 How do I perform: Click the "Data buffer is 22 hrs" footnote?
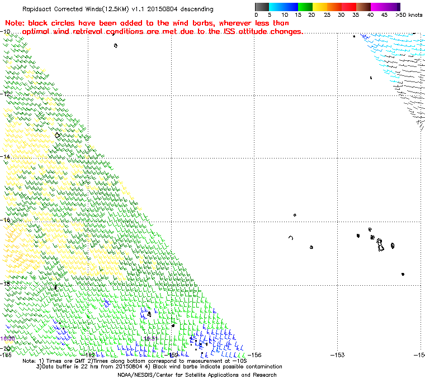[x=159, y=367]
